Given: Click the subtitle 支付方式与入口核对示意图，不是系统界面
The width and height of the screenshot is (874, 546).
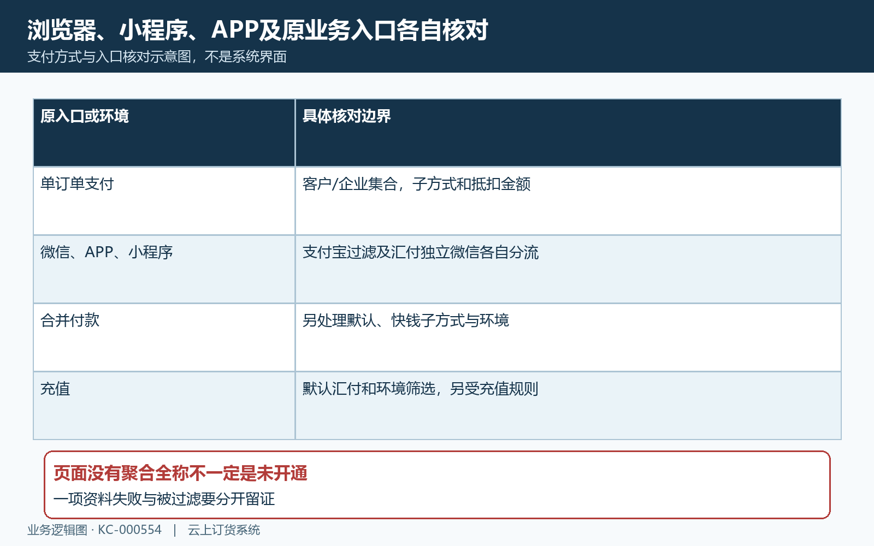Looking at the screenshot, I should coord(157,57).
